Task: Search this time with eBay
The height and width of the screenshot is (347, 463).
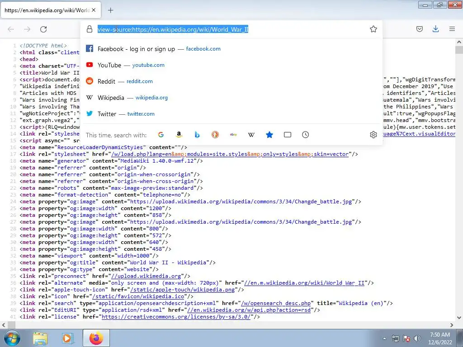Action: (x=233, y=135)
